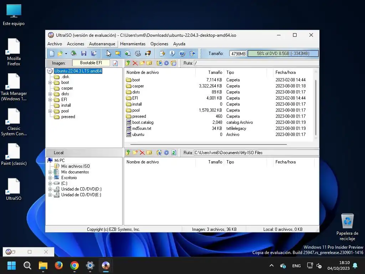365x274 pixels.
Task: Click the blue Help question mark icon
Action: click(x=182, y=54)
